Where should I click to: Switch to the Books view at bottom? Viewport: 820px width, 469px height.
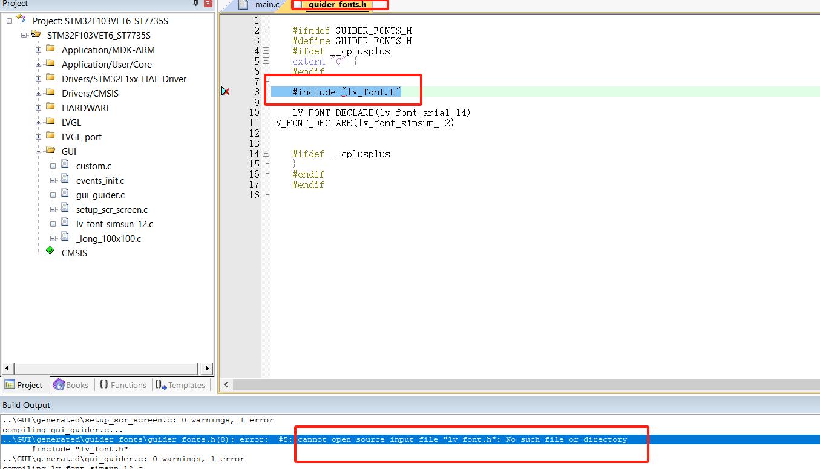tap(71, 384)
